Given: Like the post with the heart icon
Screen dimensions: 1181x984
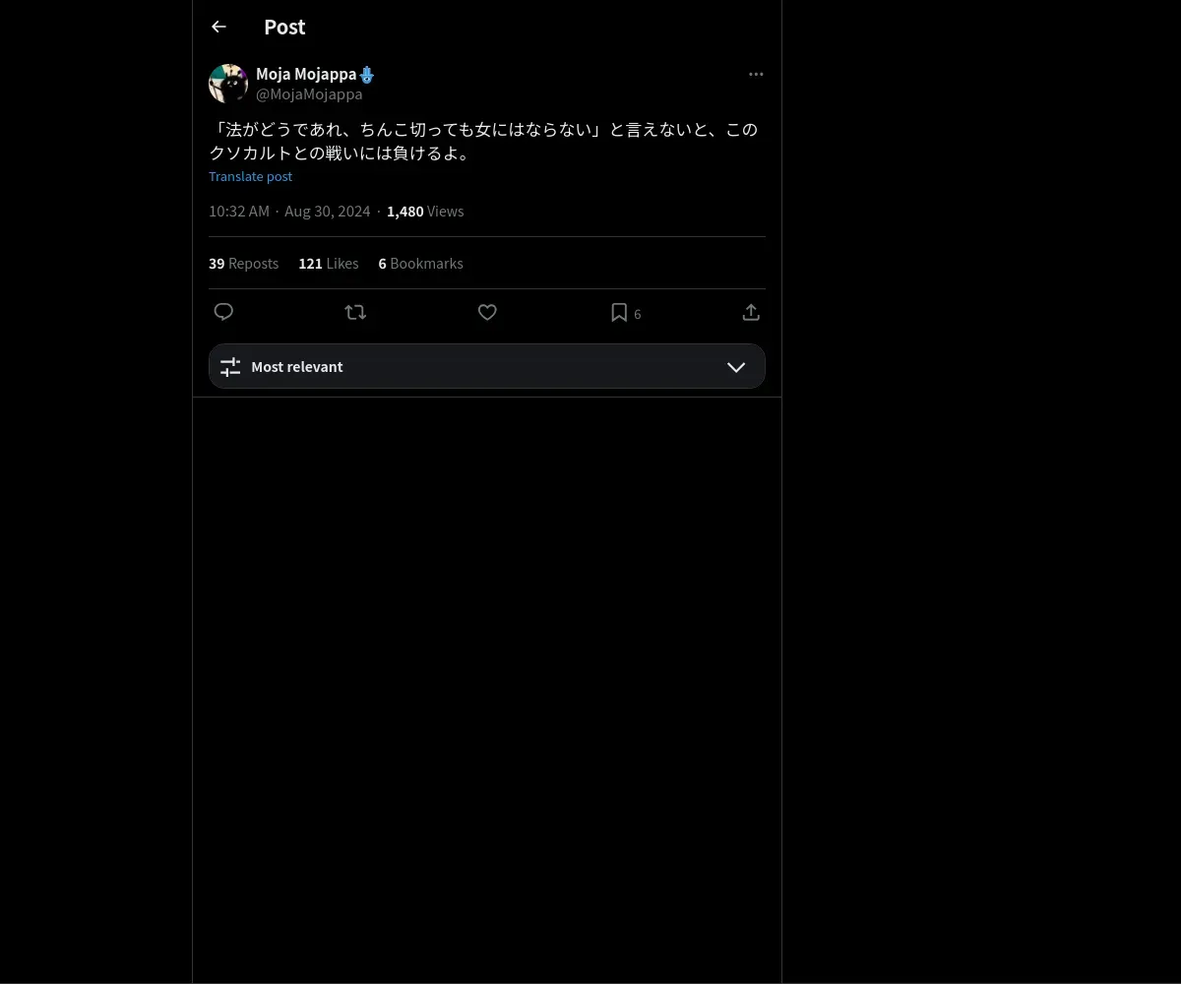Looking at the screenshot, I should click(x=487, y=312).
